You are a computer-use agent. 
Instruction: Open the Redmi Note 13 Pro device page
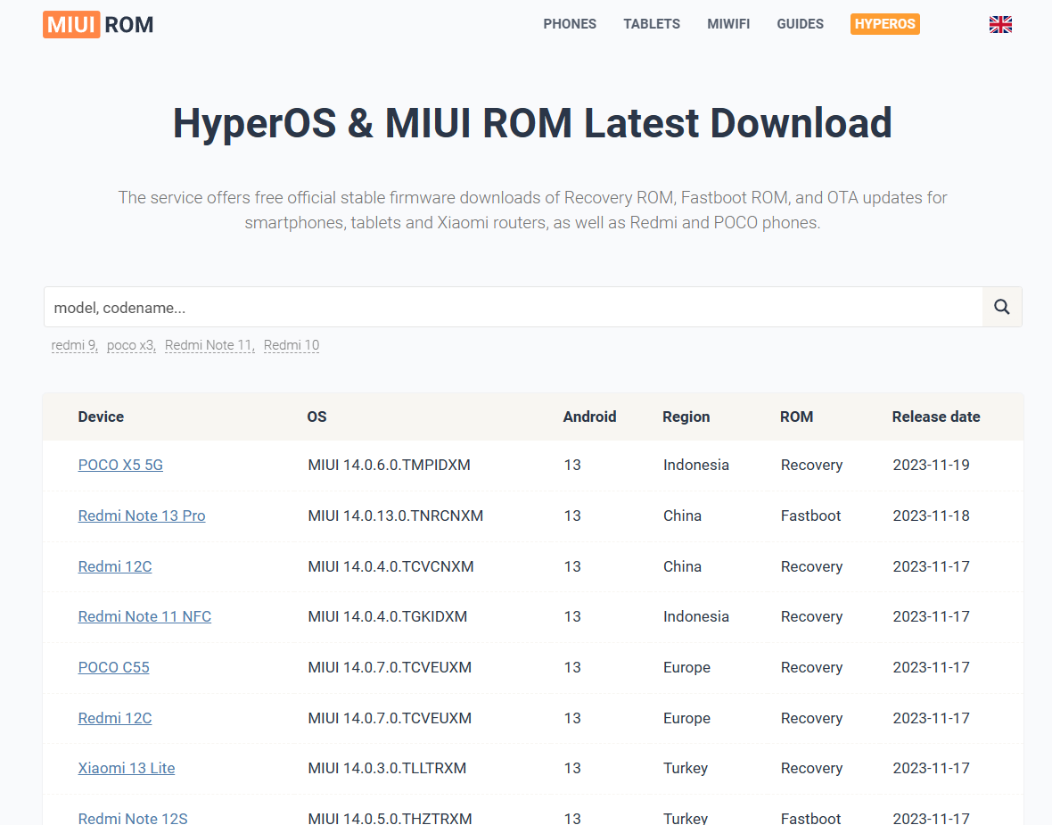click(141, 516)
